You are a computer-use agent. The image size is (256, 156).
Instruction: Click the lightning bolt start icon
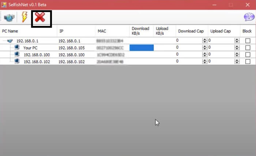[24, 18]
